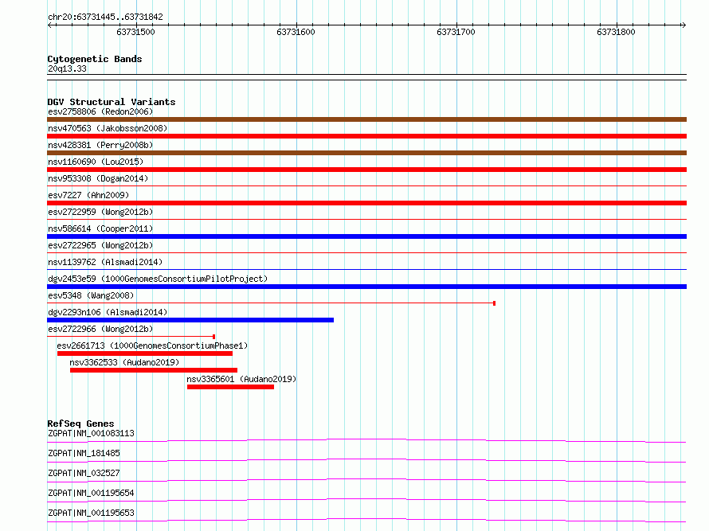Click the nsv3362533 (Audano2019) label
Screen dimensions: 709x531
coord(124,362)
